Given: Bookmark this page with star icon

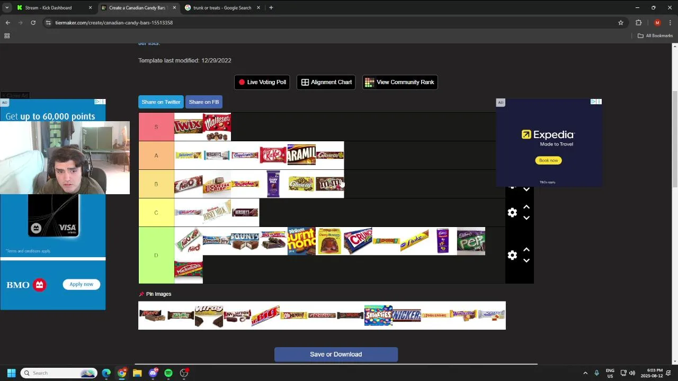Looking at the screenshot, I should click(621, 23).
